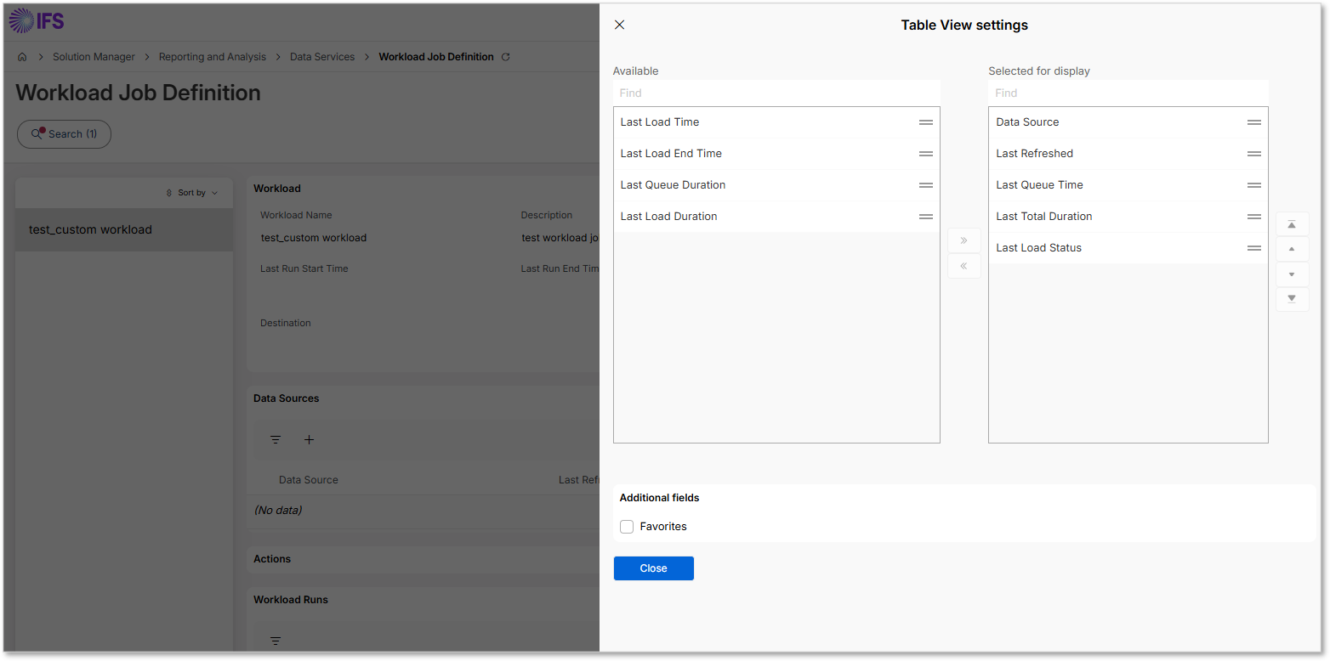Select Last Load Duration in Available list
Viewport: 1330px width, 661px height.
776,217
